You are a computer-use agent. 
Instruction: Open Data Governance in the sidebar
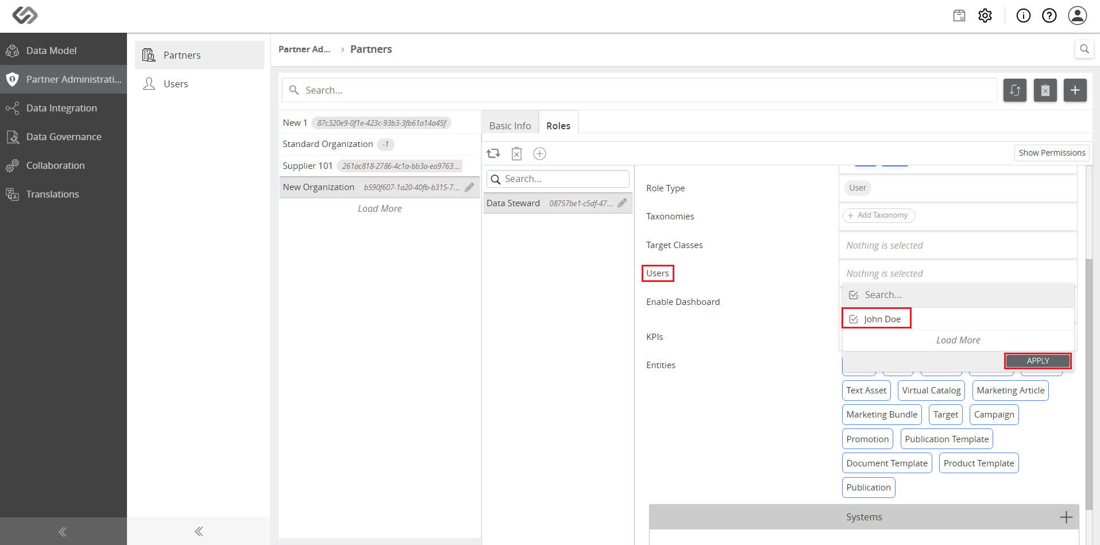[63, 137]
